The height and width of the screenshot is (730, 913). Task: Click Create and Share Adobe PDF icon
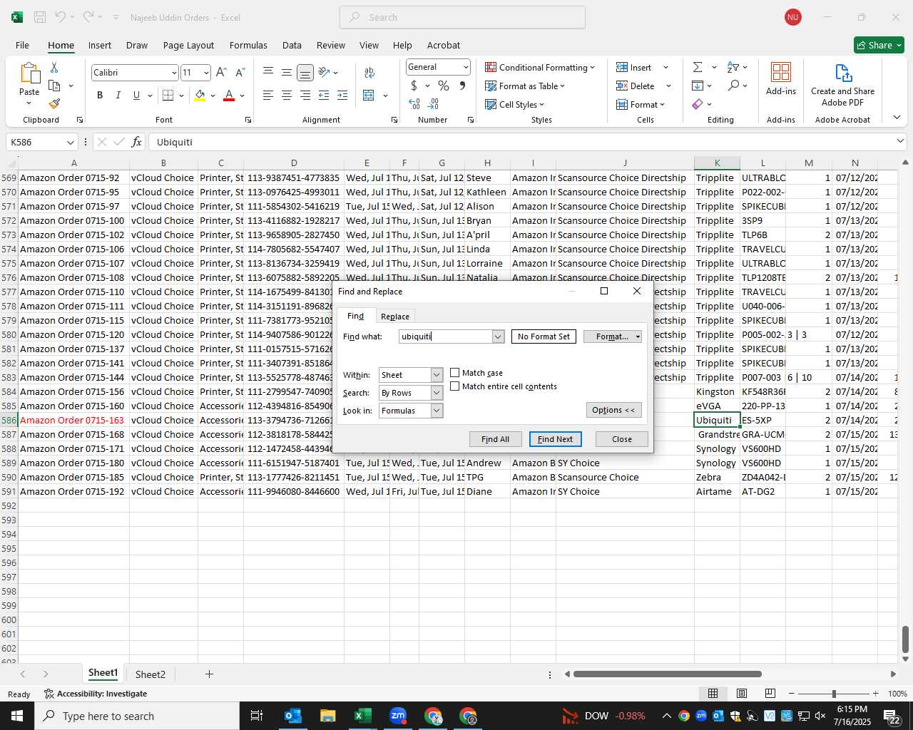point(843,73)
